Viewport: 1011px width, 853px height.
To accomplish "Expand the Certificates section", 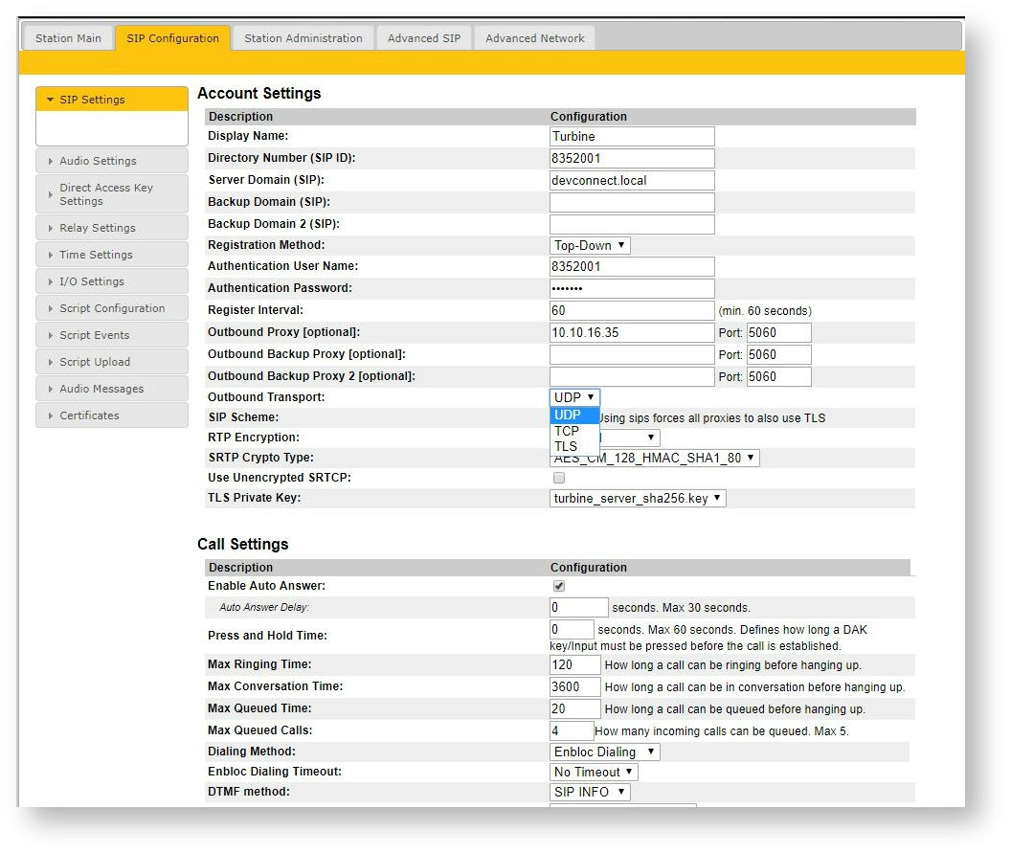I will 87,415.
